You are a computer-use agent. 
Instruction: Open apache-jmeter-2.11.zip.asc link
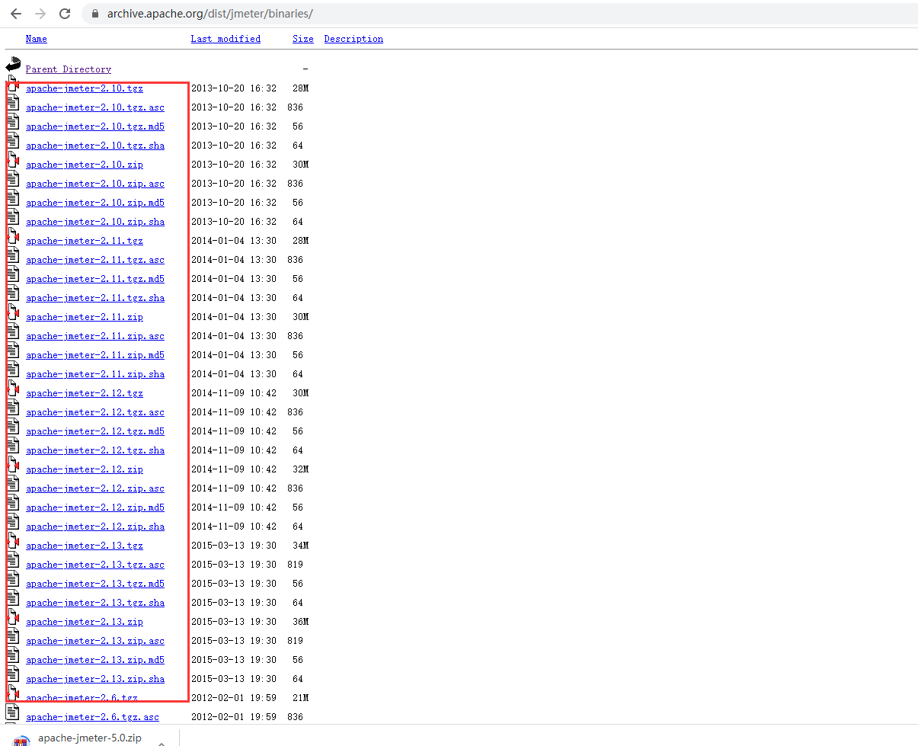click(x=95, y=336)
